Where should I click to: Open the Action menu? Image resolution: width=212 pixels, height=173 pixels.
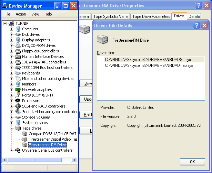click(21, 14)
